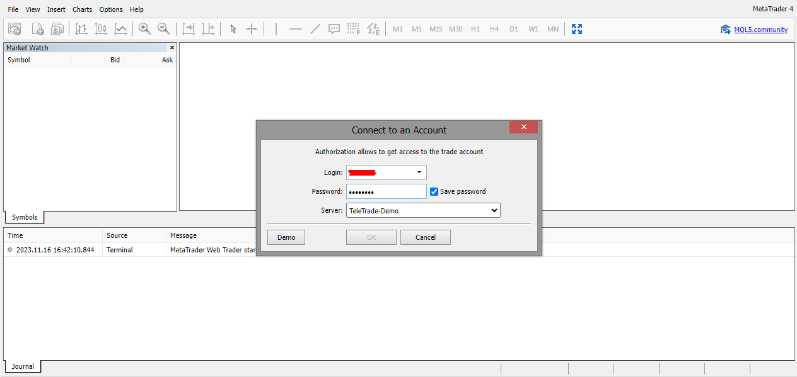Select the crosshair tool
This screenshot has width=797, height=377.
tap(252, 28)
